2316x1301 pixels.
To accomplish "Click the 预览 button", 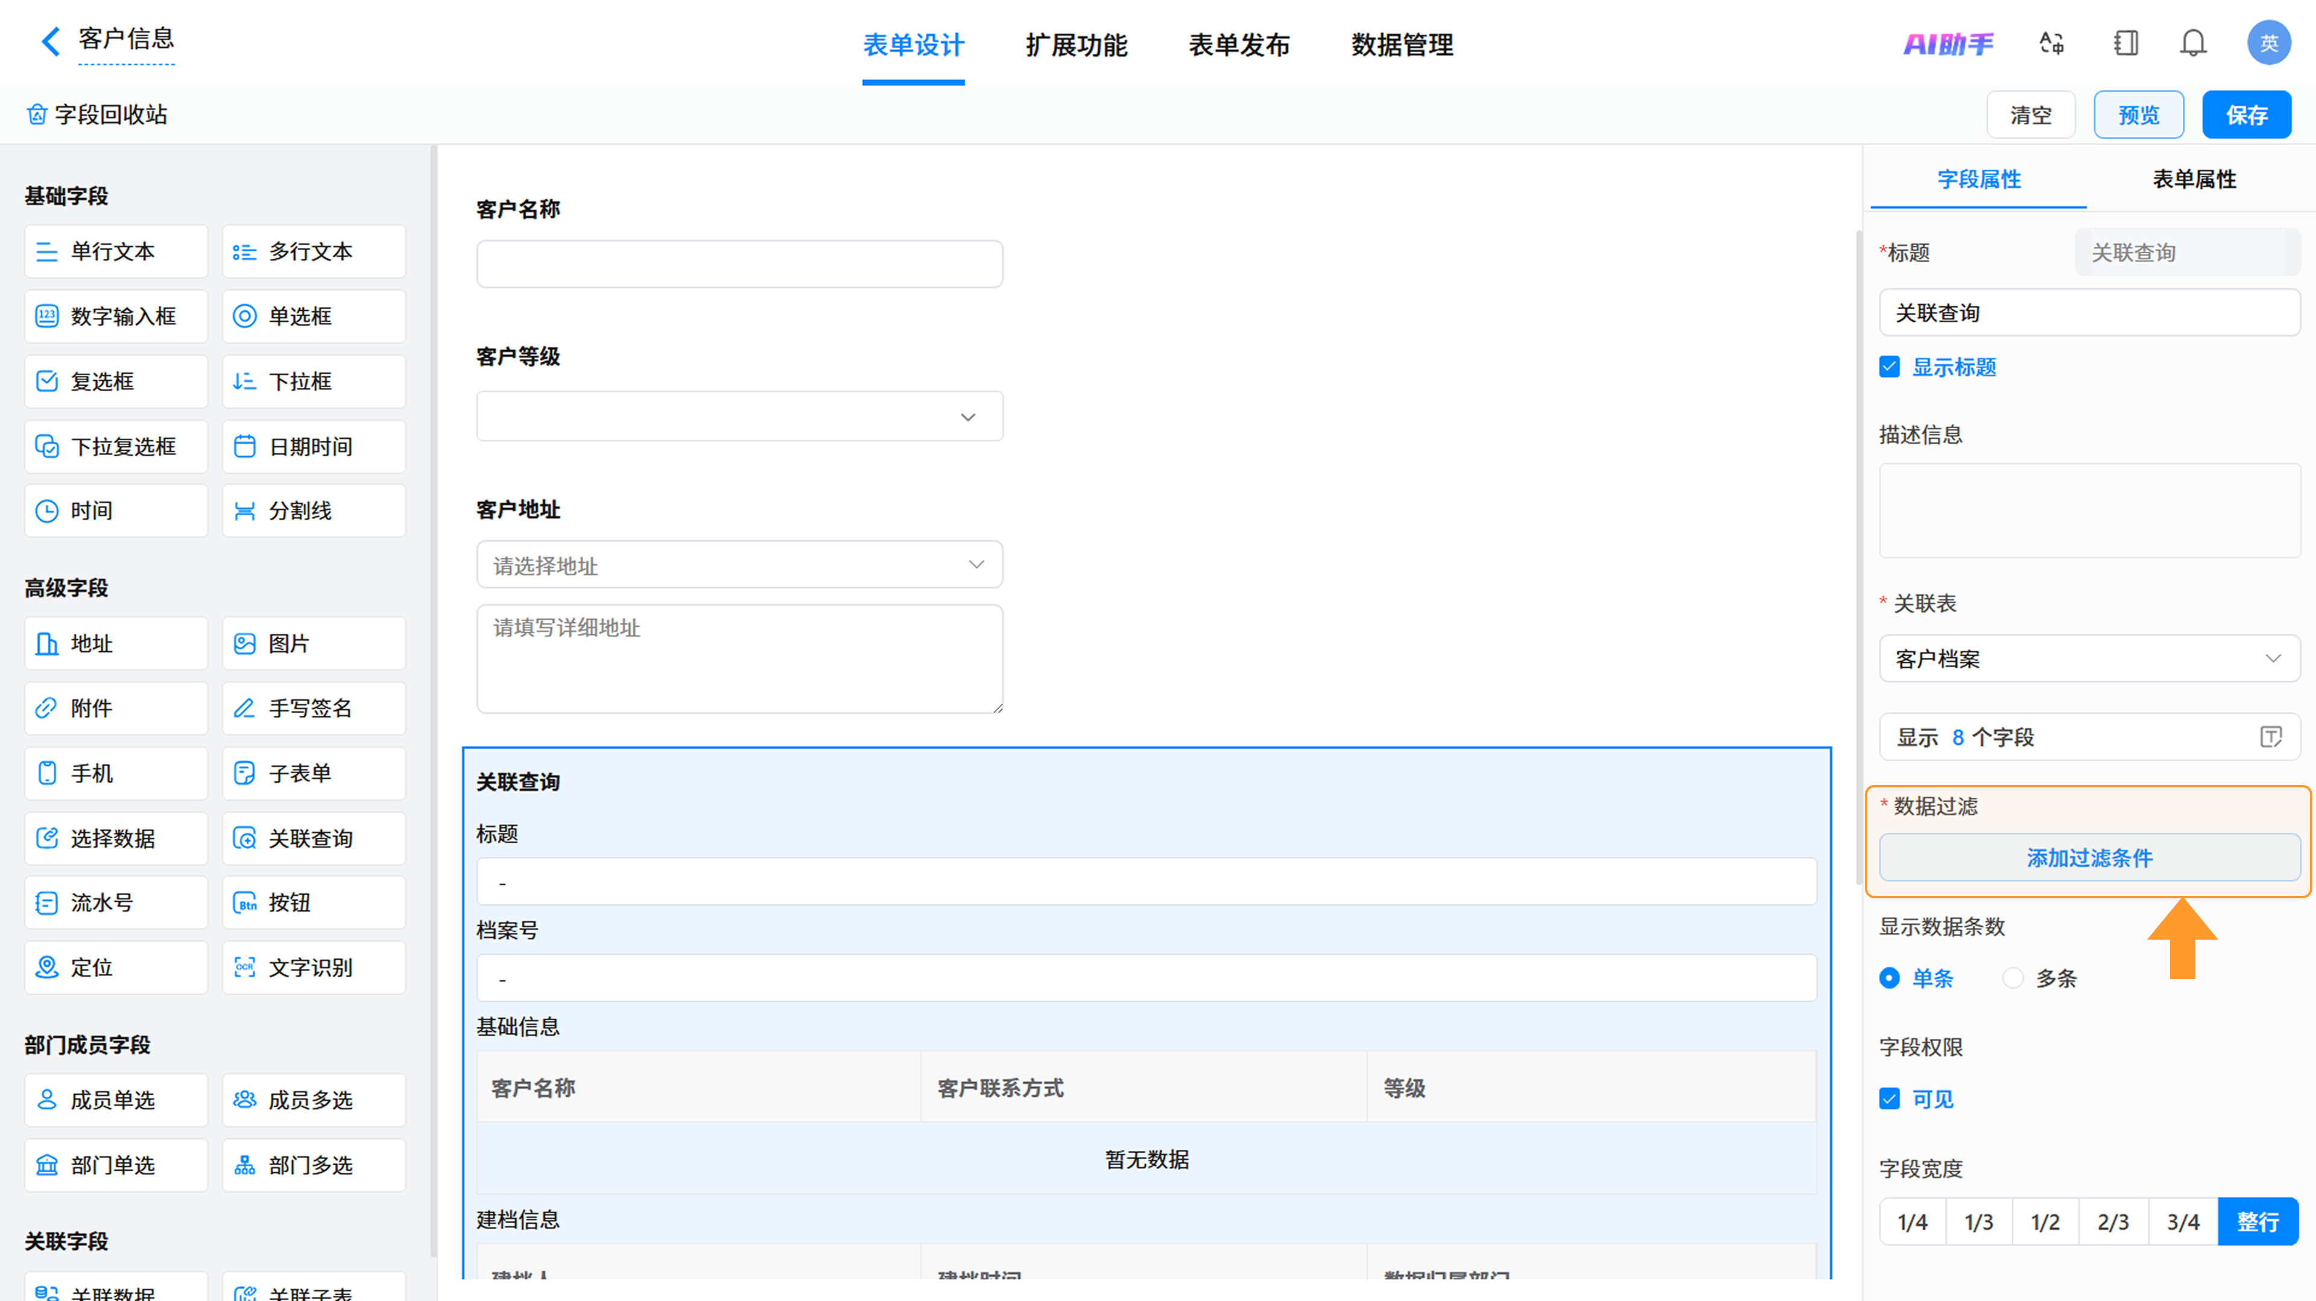I will 2139,115.
